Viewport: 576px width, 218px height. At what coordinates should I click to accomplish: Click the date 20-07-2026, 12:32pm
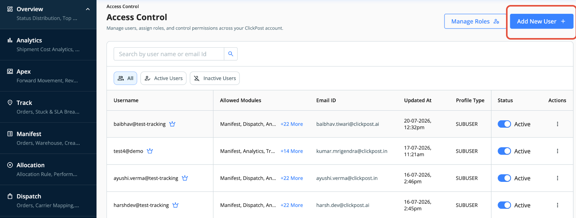point(418,124)
